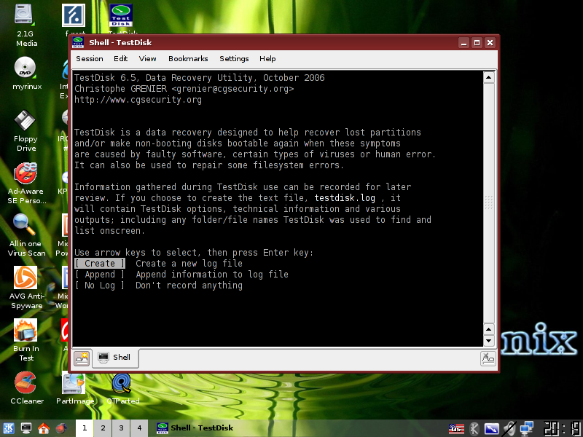Select the [ Create ] log option
The width and height of the screenshot is (583, 437).
[x=100, y=264]
